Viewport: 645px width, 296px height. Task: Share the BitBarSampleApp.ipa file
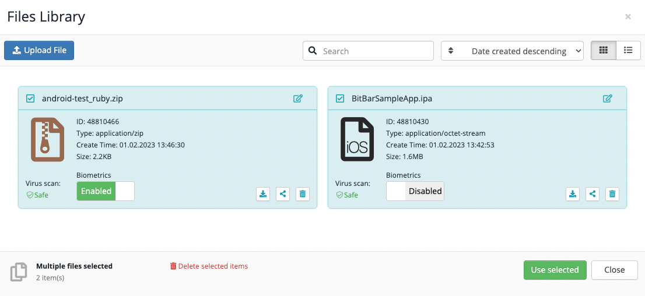pyautogui.click(x=593, y=194)
